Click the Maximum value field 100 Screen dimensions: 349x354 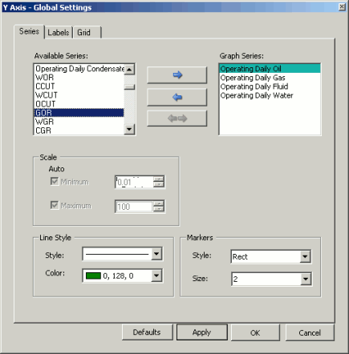(135, 207)
